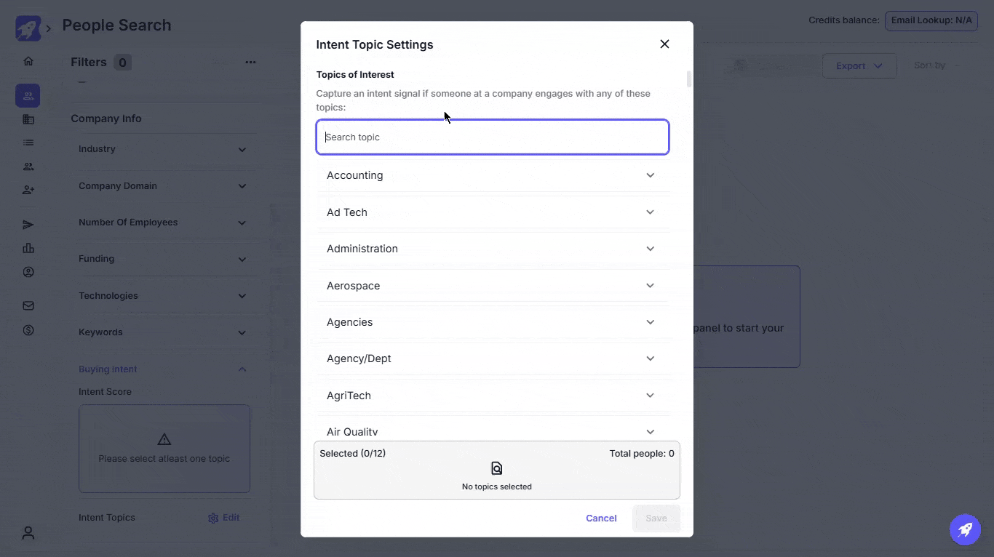Click the Home icon in sidebar
Screen dimensions: 994x557
click(28, 61)
